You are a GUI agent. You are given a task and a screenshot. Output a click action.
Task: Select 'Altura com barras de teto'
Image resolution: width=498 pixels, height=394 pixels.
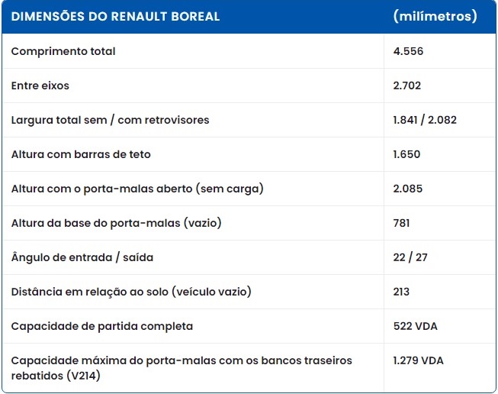81,154
